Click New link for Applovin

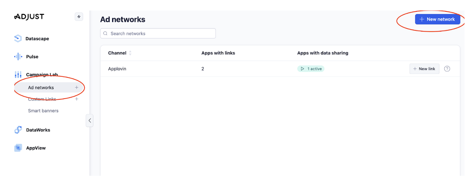point(424,69)
